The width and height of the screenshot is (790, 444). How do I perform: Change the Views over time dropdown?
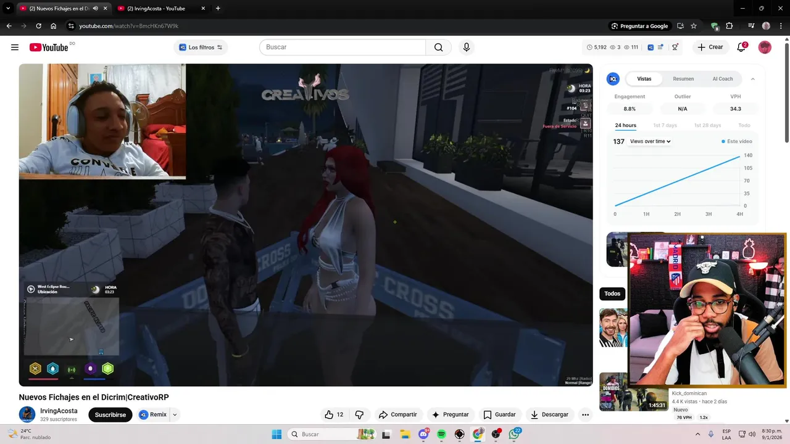pos(650,141)
